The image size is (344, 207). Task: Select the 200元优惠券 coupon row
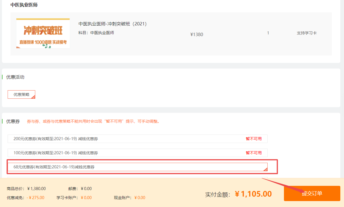137,139
